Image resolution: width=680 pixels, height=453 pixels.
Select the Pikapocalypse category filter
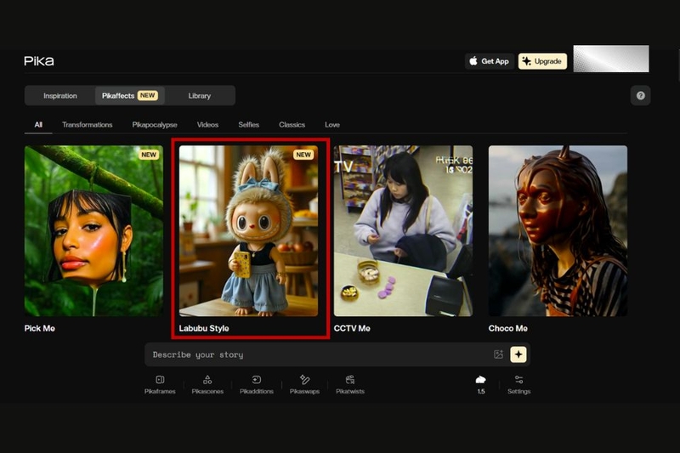pyautogui.click(x=155, y=124)
